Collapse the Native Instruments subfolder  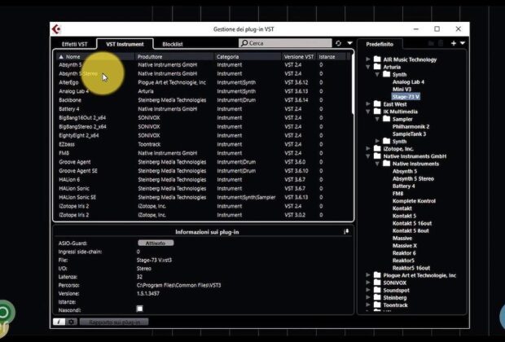377,164
